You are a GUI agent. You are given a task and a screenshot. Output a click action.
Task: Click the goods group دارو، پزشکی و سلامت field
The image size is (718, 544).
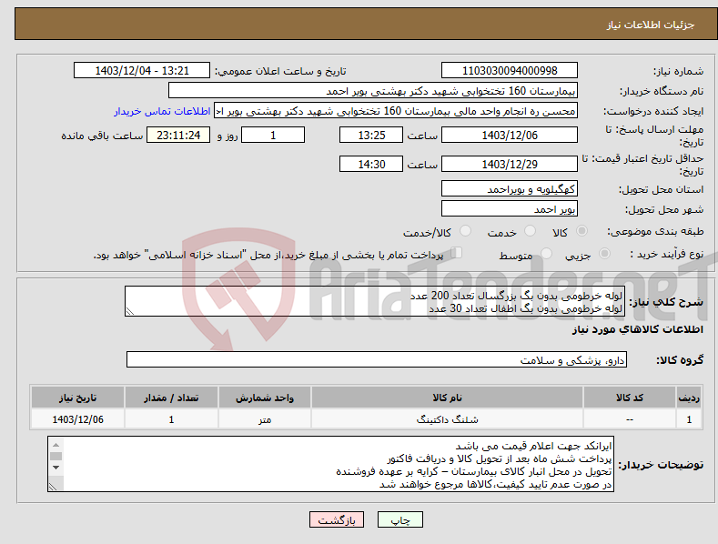click(x=377, y=360)
